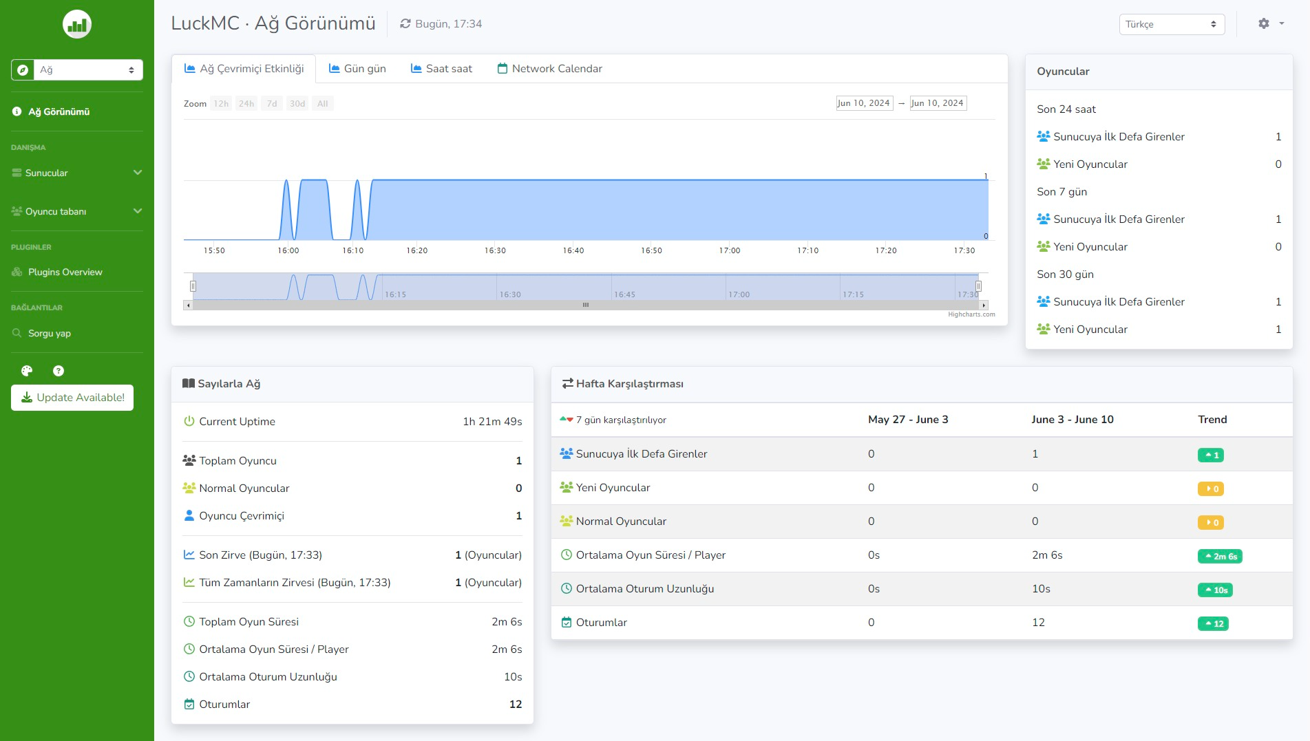Switch to the Network Calendar tab
Viewport: 1310px width, 741px height.
[x=549, y=68]
